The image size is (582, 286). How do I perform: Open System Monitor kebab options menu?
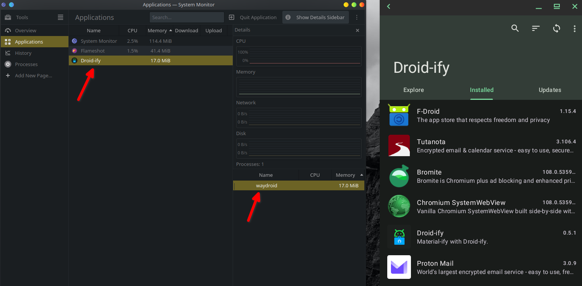pos(357,17)
